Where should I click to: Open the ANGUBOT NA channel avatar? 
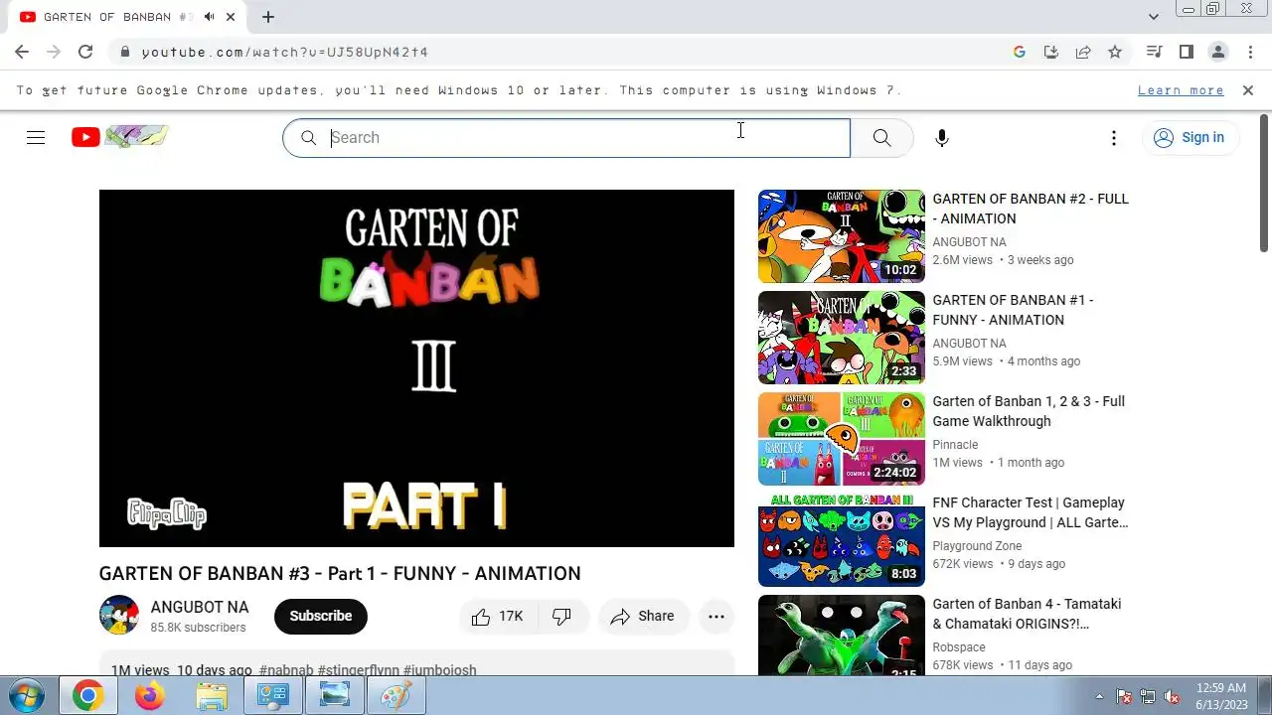[119, 616]
